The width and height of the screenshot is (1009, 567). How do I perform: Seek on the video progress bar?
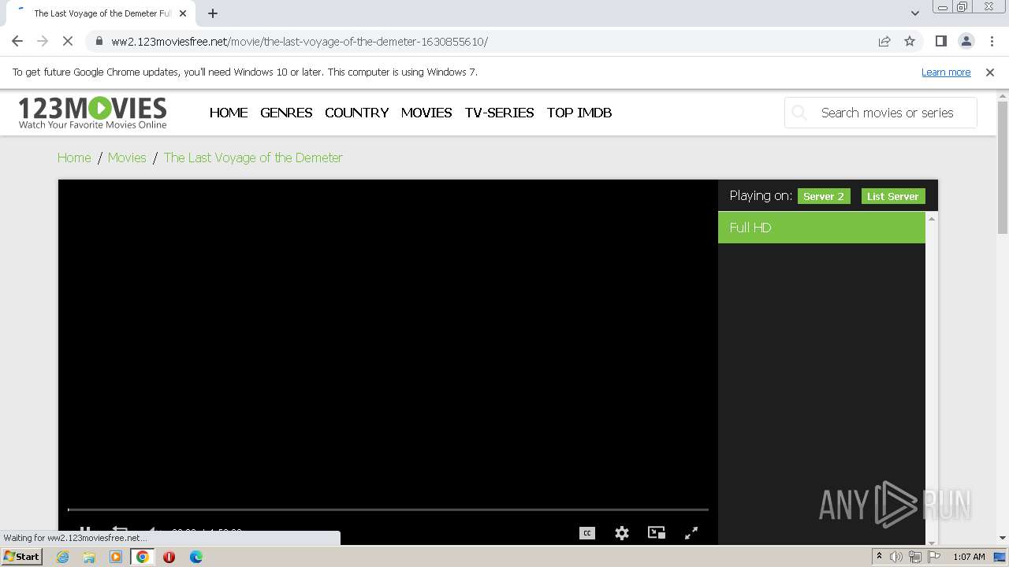pyautogui.click(x=388, y=510)
